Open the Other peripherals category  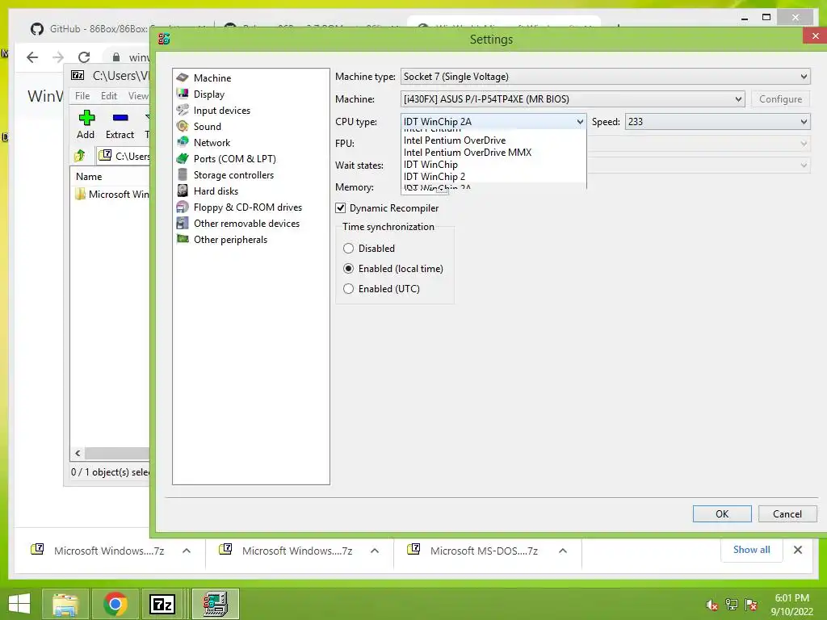[230, 240]
